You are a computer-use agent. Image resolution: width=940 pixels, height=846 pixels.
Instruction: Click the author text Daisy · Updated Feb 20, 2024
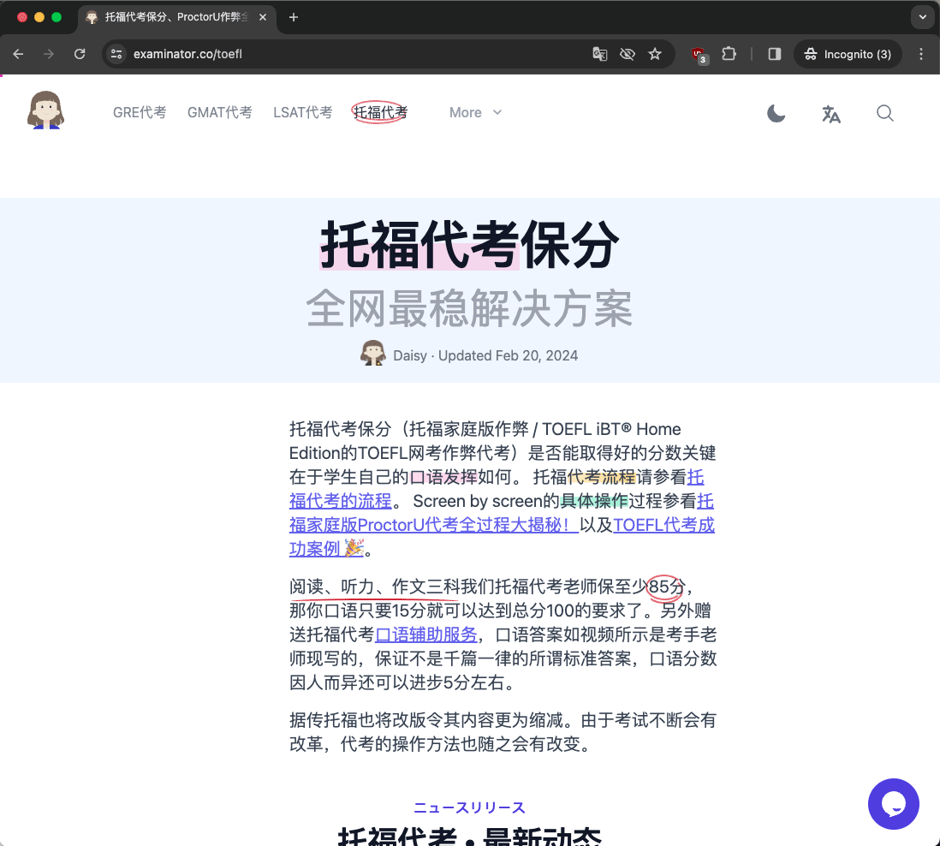(x=485, y=355)
